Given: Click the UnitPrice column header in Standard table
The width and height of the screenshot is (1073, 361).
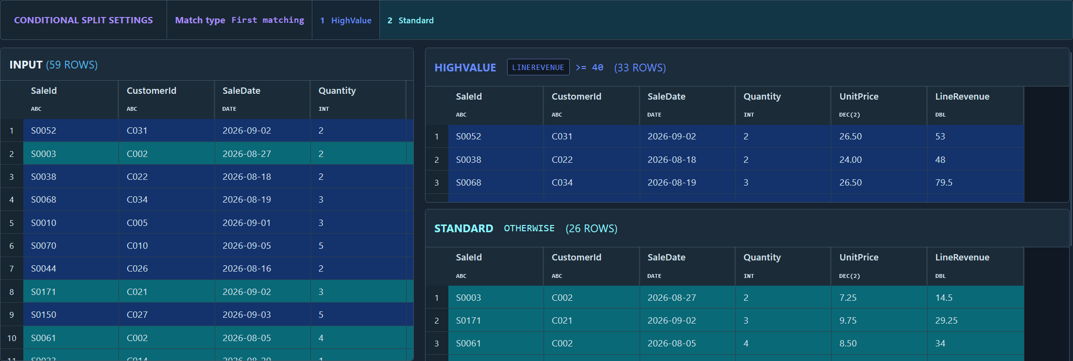Looking at the screenshot, I should (x=879, y=266).
